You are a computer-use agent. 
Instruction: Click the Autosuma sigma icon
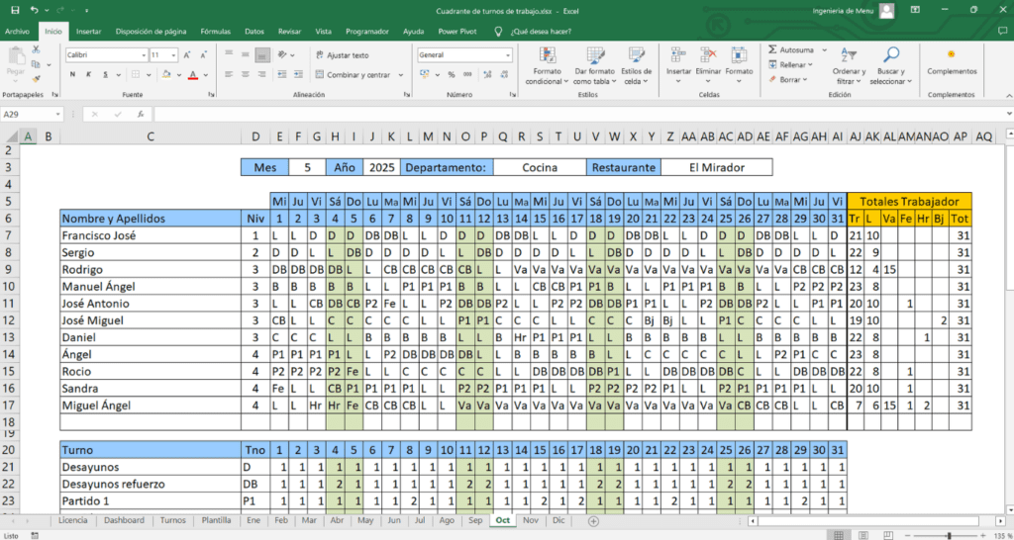coord(772,49)
